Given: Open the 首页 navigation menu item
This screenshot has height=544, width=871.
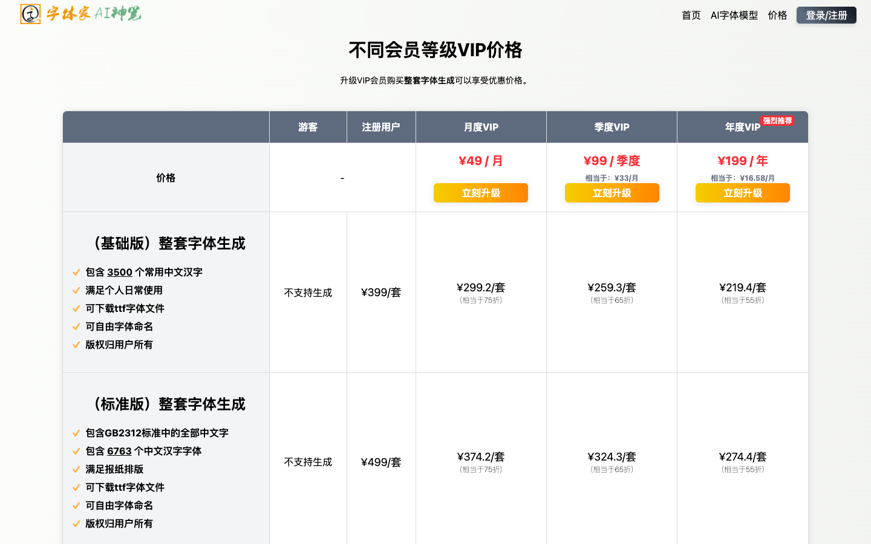Looking at the screenshot, I should (691, 15).
